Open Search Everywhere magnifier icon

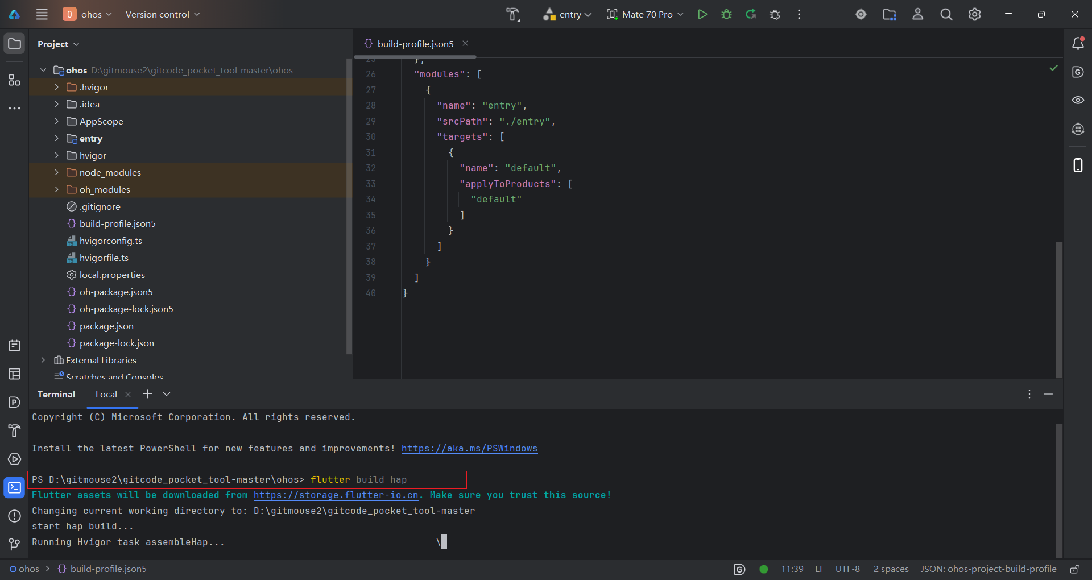click(946, 14)
